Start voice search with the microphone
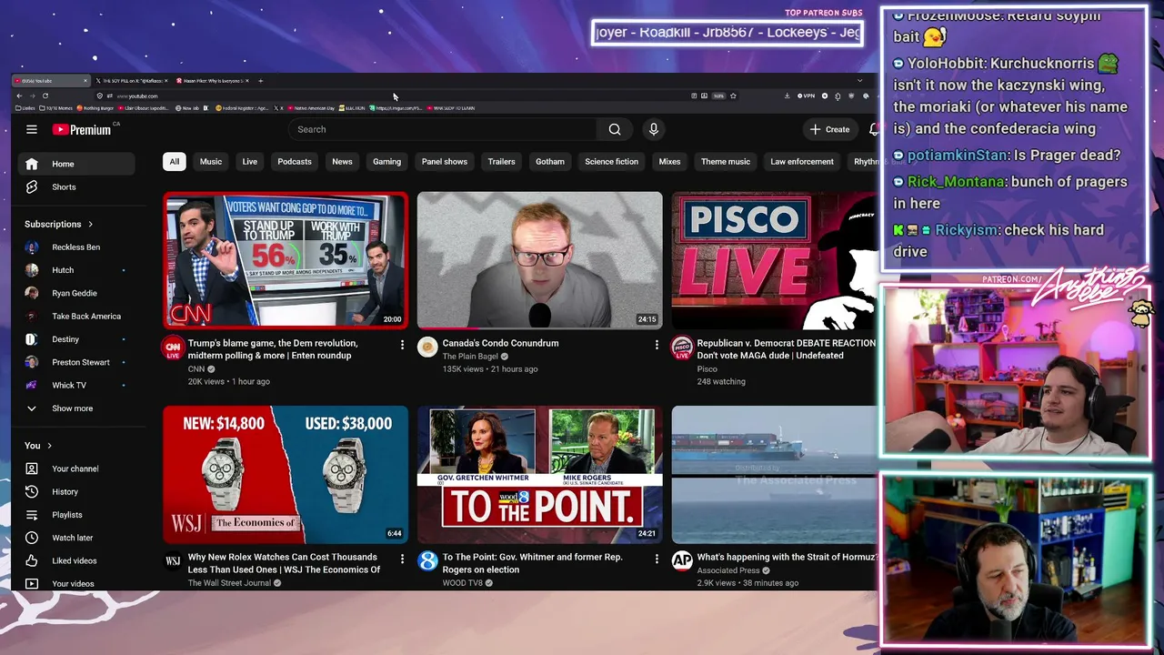1164x655 pixels. (653, 129)
